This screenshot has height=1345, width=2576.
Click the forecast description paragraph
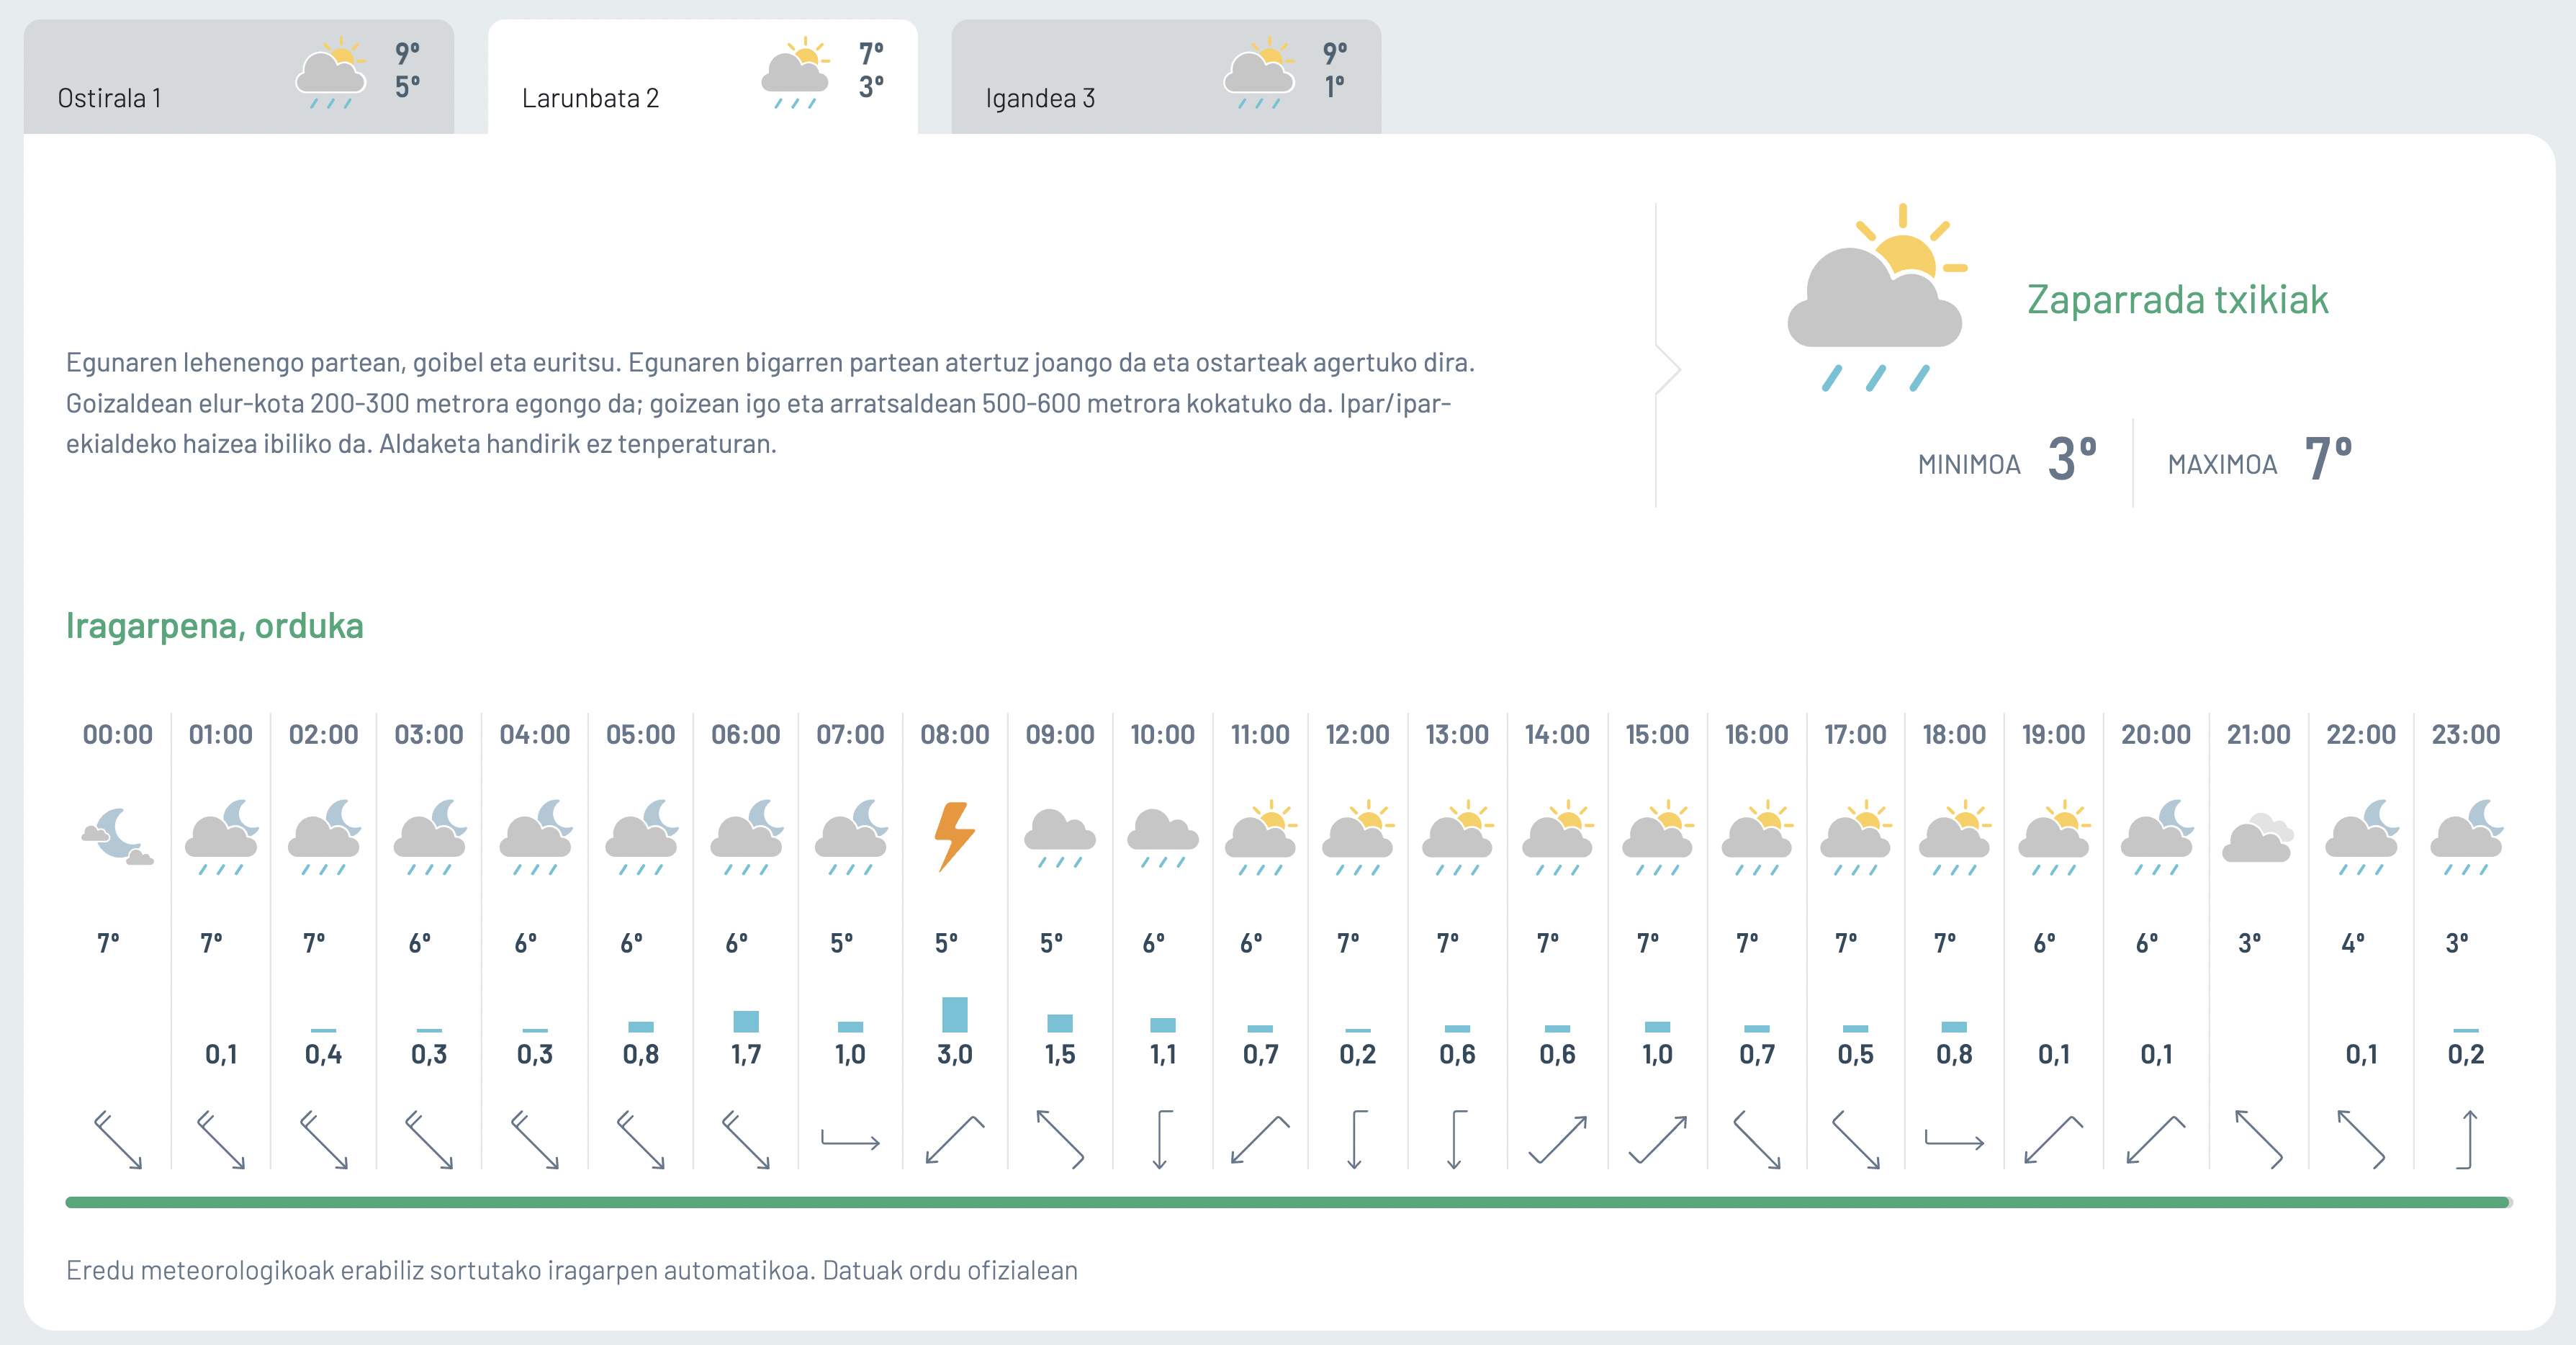(x=770, y=403)
